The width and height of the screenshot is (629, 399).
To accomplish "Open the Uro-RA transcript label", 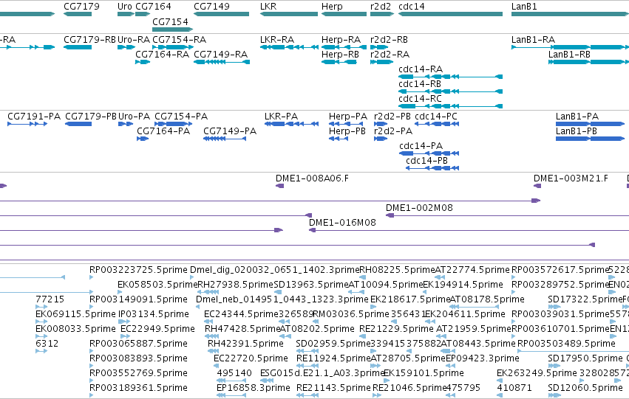I will [134, 40].
